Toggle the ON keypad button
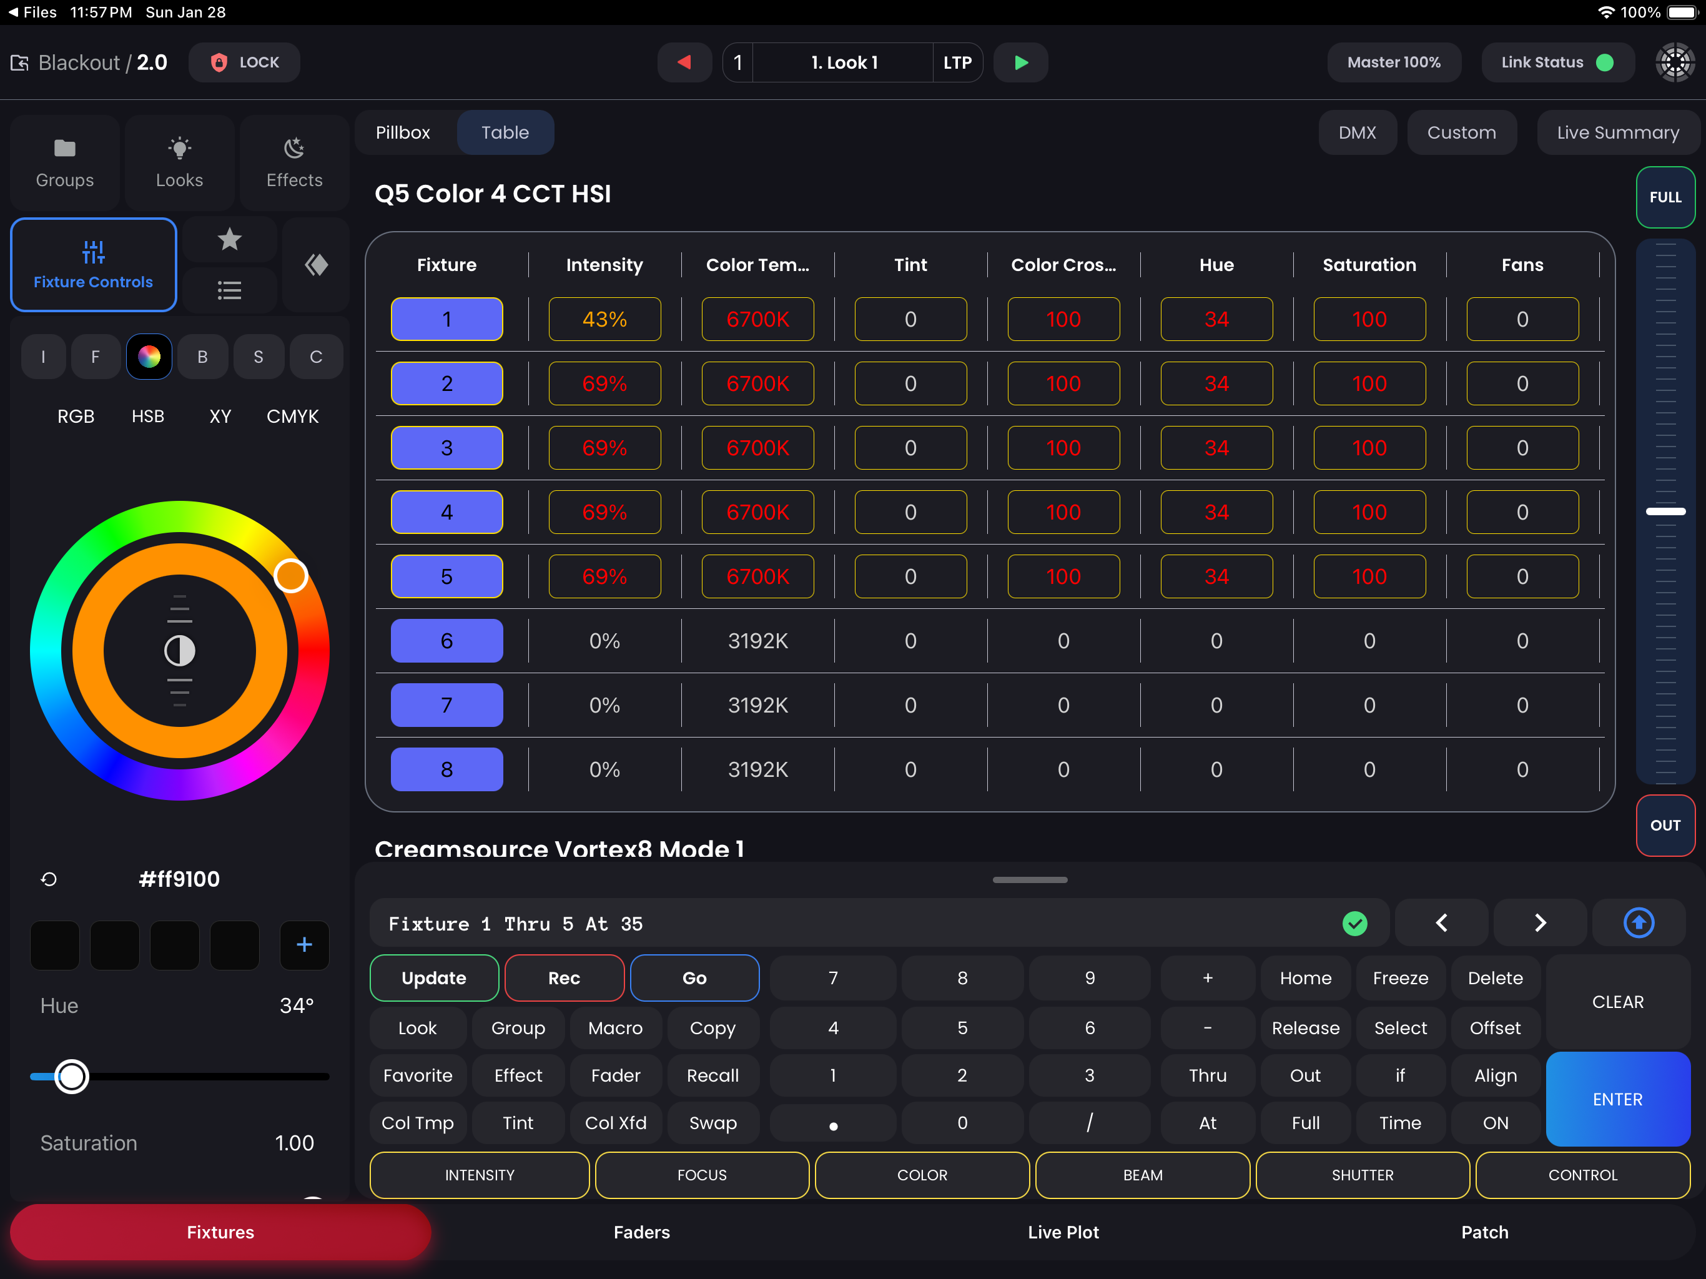 1496,1123
